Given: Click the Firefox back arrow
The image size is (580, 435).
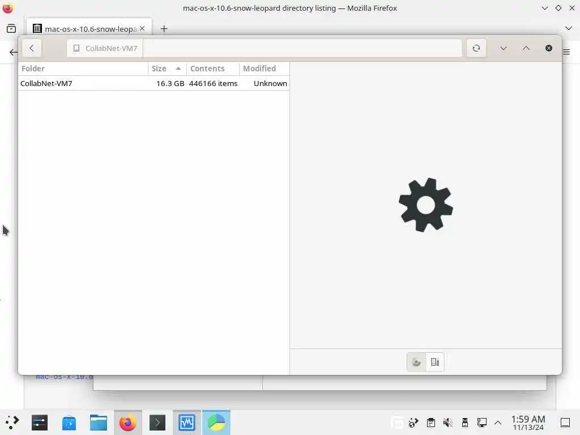Looking at the screenshot, I should pos(14,52).
